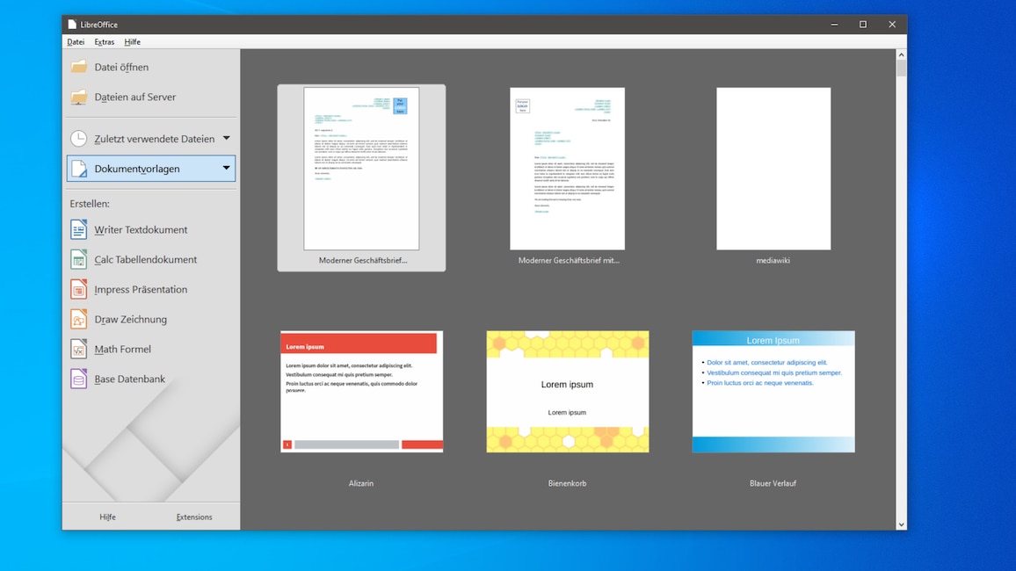Open the Hilfe menu in menu bar
The image size is (1016, 571).
coord(132,42)
